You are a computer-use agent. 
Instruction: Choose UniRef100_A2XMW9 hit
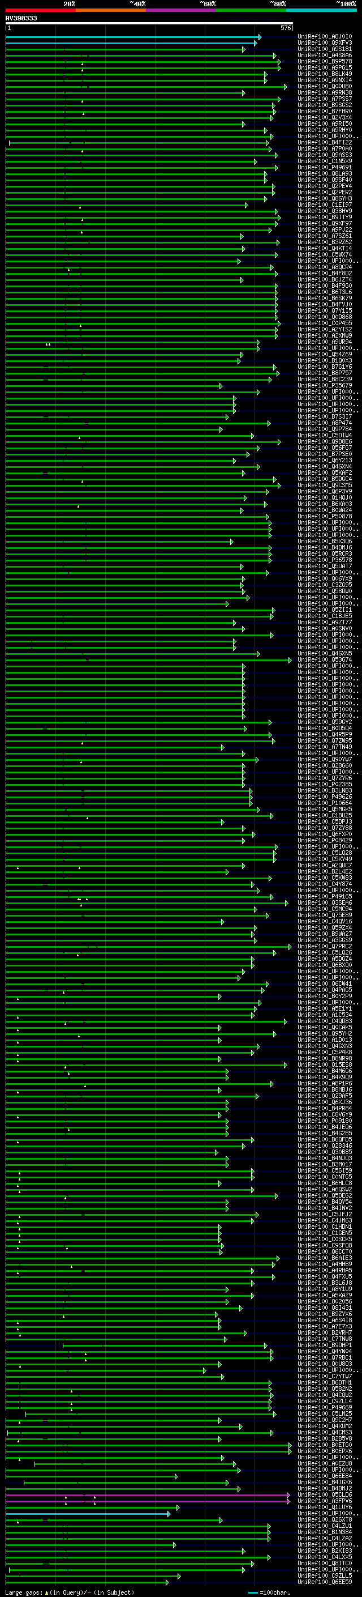pos(325,335)
